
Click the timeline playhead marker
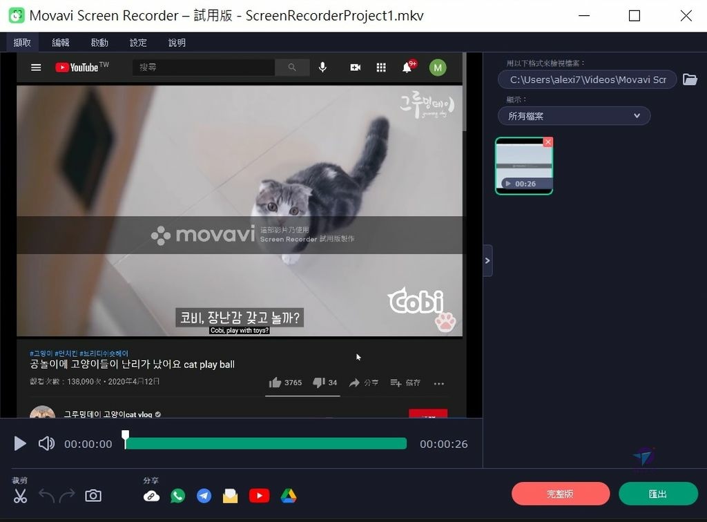point(126,438)
